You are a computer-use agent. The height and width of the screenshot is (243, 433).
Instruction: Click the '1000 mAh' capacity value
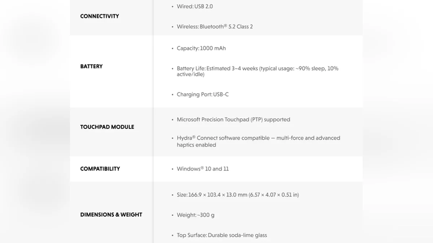(x=213, y=48)
